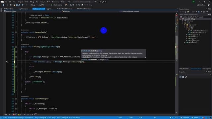Click the Properties panel categorized view icon
This screenshot has width=212, height=119.
180,77
